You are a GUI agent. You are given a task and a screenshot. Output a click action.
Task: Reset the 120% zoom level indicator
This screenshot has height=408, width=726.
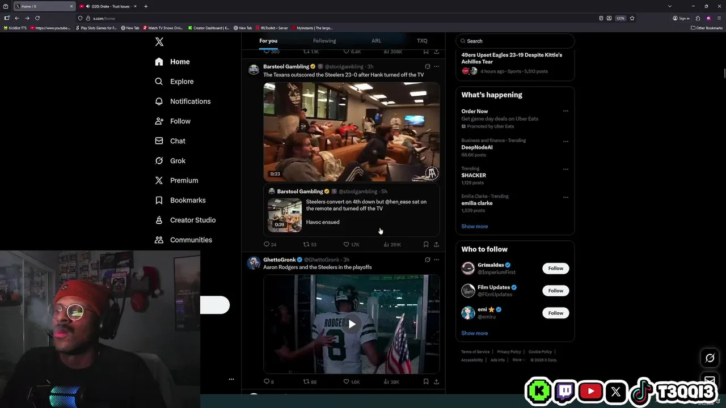(621, 18)
